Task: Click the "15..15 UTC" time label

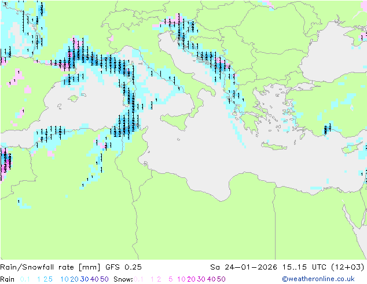Action: (x=304, y=267)
